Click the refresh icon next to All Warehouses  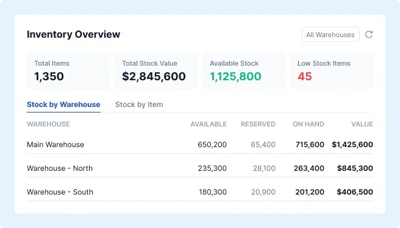(369, 35)
